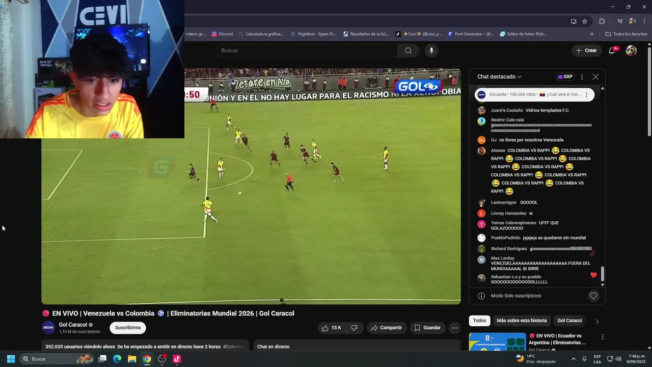Screen dimensions: 652x367
Task: Show hidden tray icons chevron
Action: [573, 359]
